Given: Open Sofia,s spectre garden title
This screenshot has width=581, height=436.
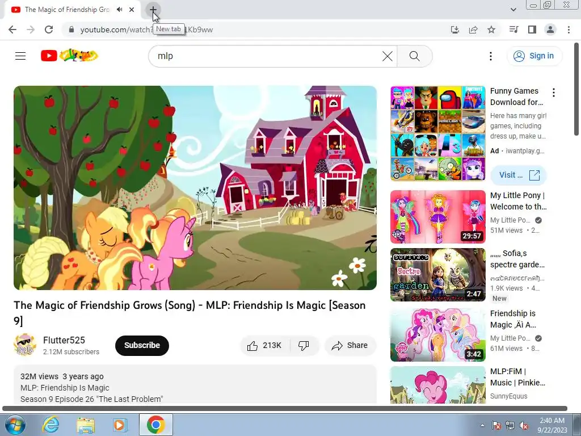Looking at the screenshot, I should 517,259.
